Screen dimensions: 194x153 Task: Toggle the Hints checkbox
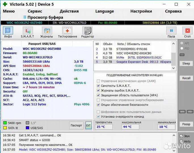pos(181,141)
